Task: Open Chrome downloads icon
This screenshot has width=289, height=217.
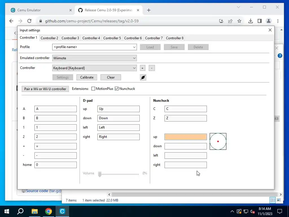Action: point(251,21)
